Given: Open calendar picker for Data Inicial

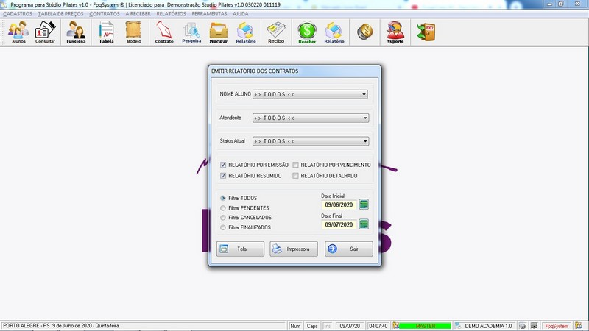Looking at the screenshot, I should coord(364,204).
